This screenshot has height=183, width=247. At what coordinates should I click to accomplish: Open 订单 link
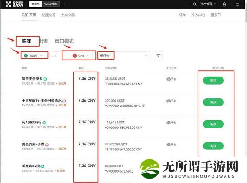point(182,15)
